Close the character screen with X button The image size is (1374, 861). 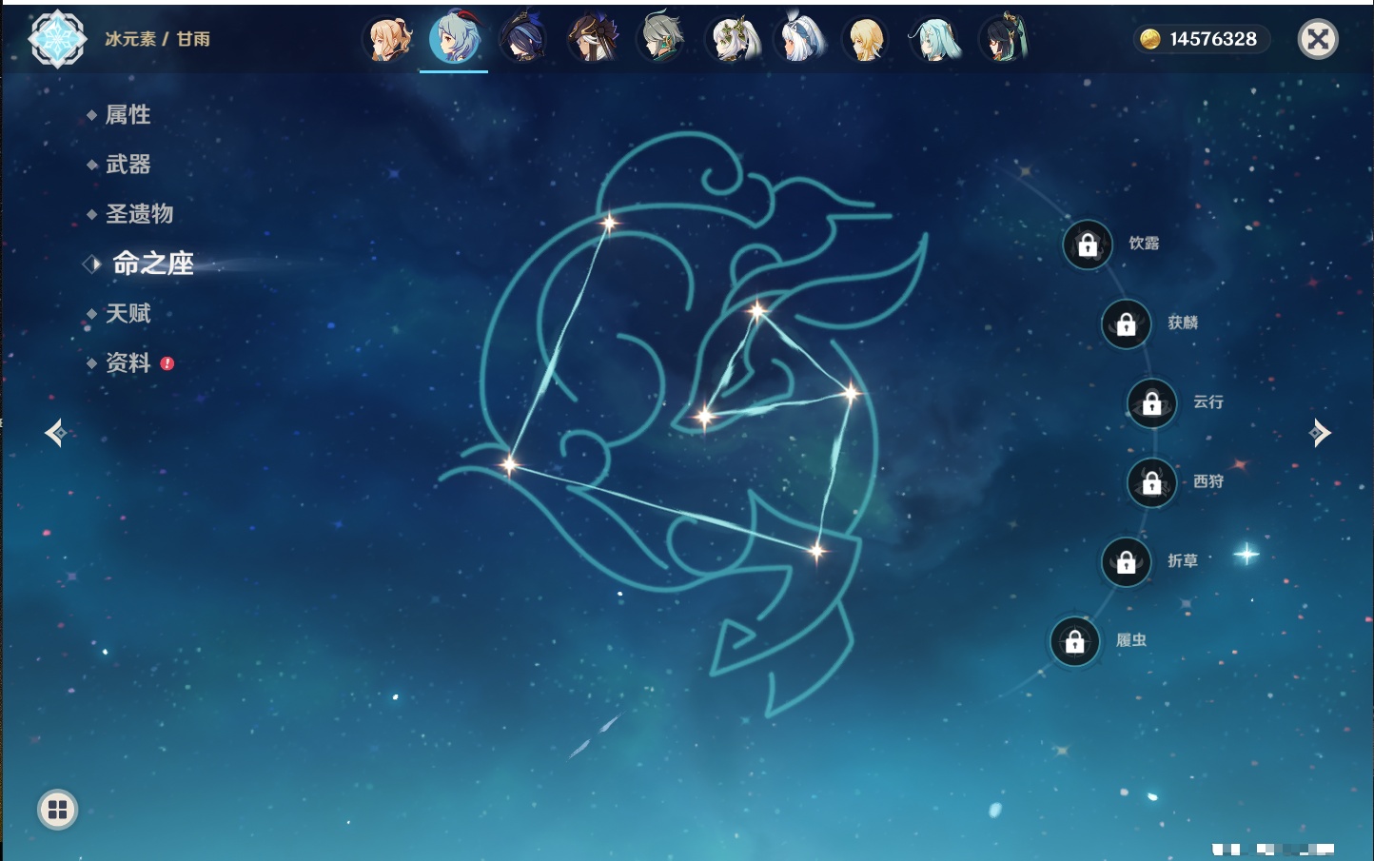point(1318,39)
